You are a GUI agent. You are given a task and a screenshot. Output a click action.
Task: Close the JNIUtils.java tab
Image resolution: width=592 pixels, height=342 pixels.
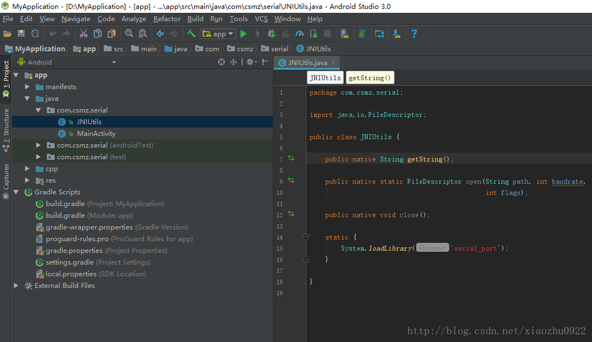[x=333, y=62]
